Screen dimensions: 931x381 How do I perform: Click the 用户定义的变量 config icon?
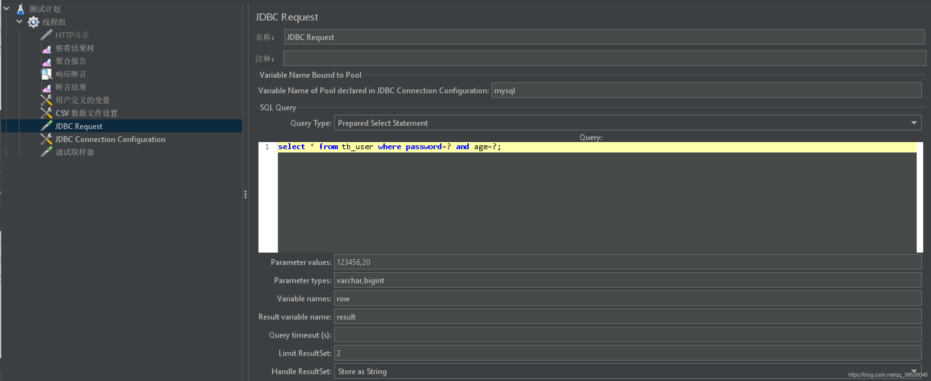tap(46, 100)
